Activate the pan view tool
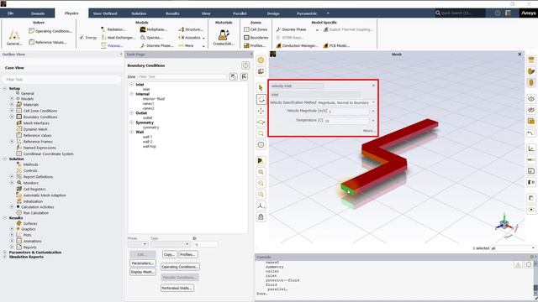Screen dimensions: 538x302 pyautogui.click(x=261, y=111)
